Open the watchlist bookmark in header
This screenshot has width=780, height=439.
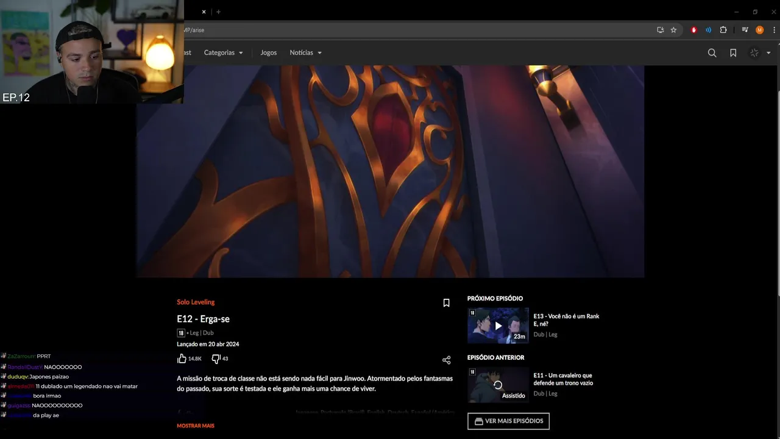[733, 53]
